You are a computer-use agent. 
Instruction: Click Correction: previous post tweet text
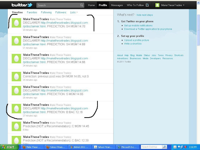pyautogui.click(x=56, y=76)
